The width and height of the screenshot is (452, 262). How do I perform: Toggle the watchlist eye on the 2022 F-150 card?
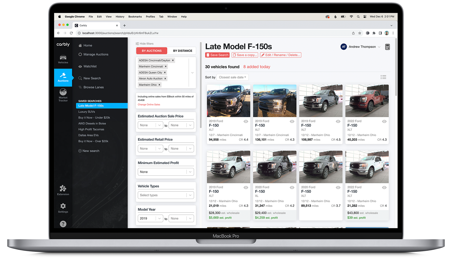[x=384, y=121]
